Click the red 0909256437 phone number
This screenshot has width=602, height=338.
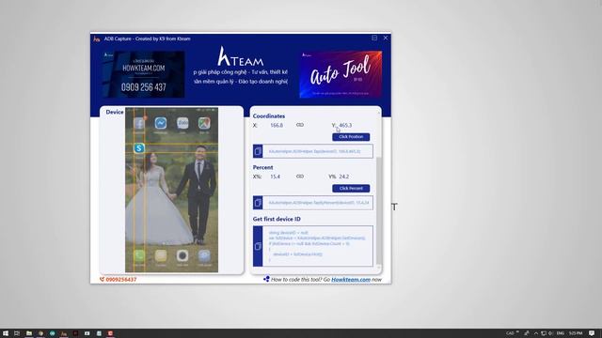[121, 280]
